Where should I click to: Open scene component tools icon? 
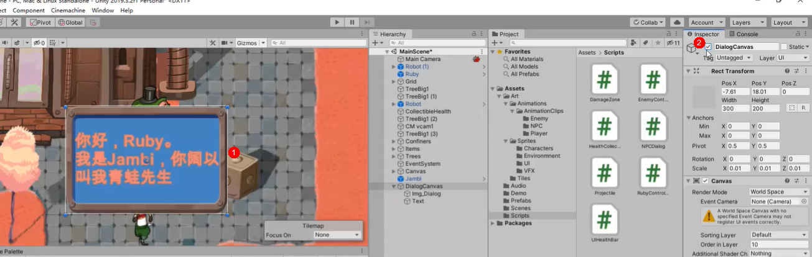click(x=213, y=43)
